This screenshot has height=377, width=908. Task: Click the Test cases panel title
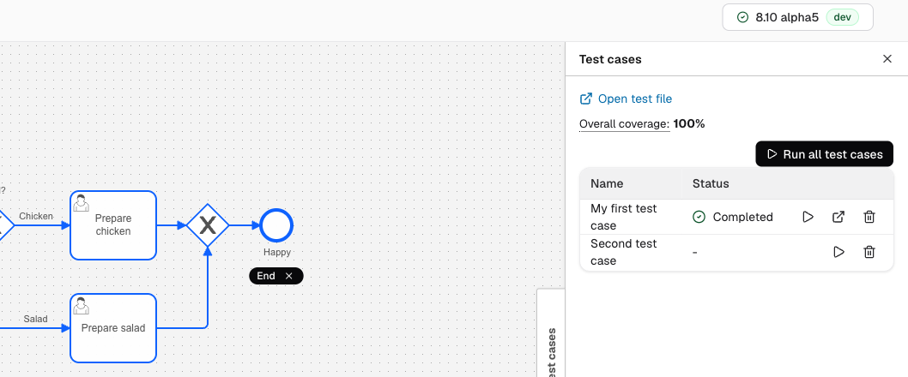(610, 59)
